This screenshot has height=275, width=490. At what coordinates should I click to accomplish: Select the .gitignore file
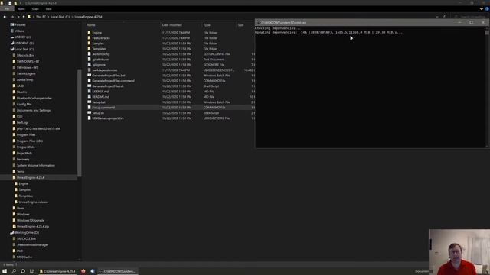99,65
